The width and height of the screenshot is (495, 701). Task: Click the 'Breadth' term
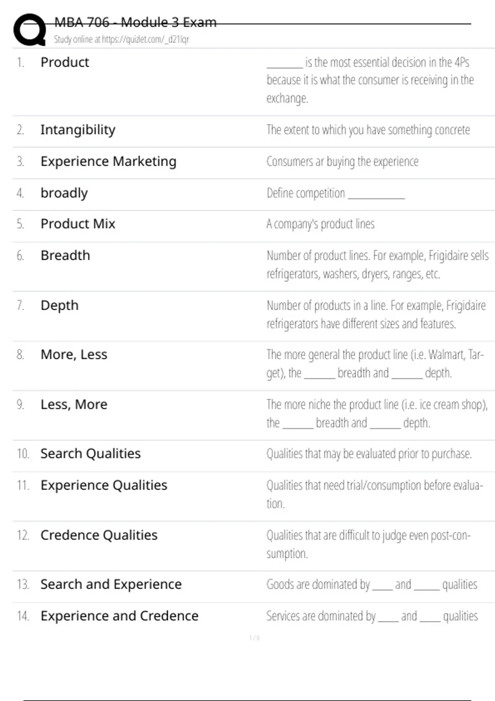65,256
